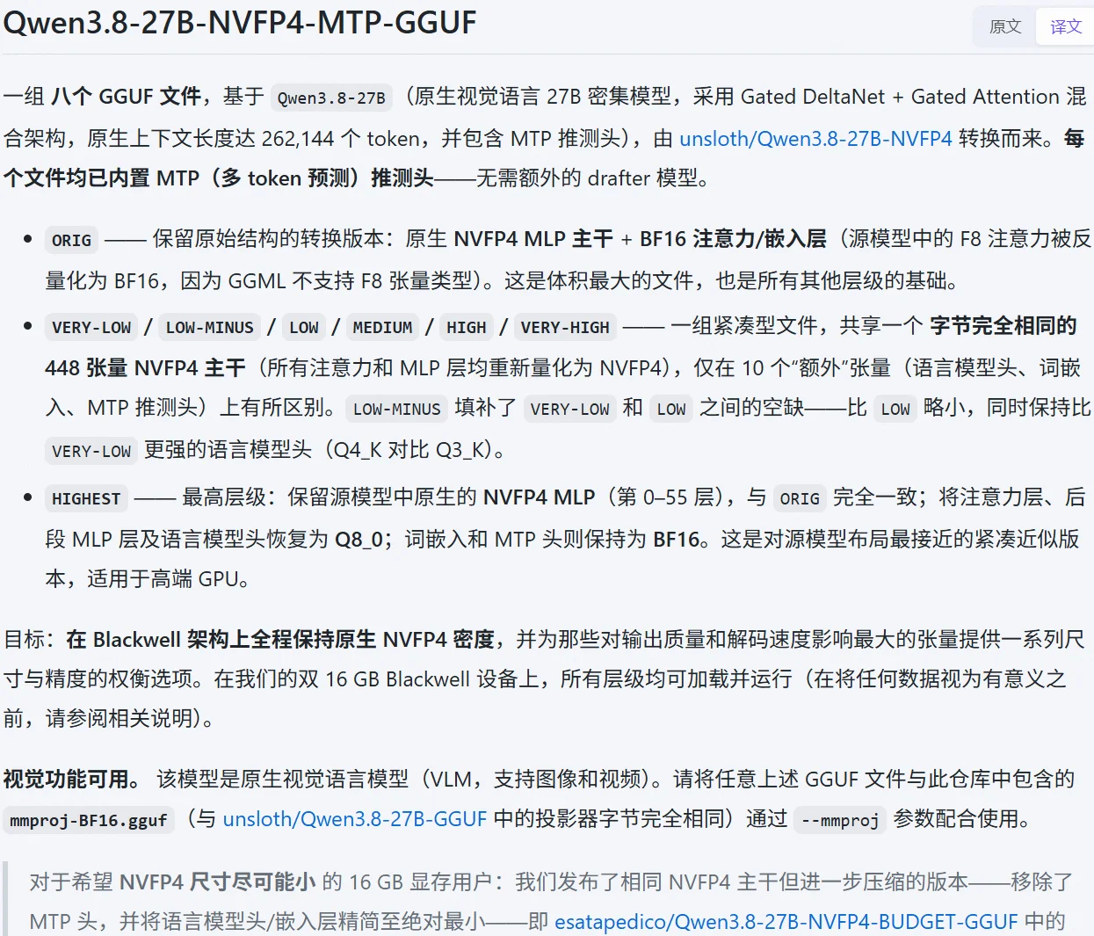
Task: Click the ORIG tag before 完全一致
Action: click(800, 498)
